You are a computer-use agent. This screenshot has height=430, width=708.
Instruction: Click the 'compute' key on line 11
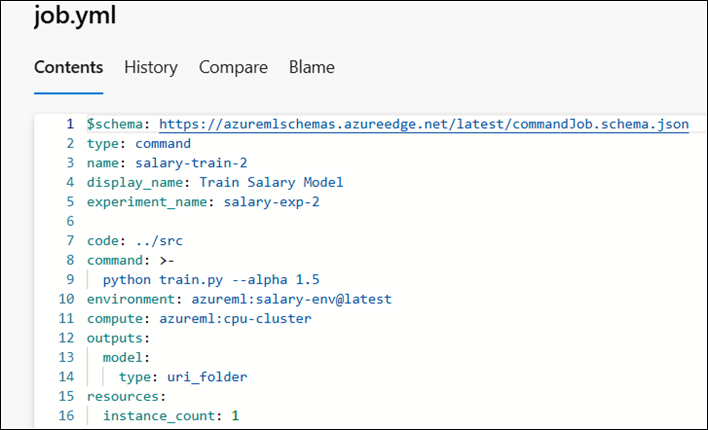pyautogui.click(x=115, y=318)
